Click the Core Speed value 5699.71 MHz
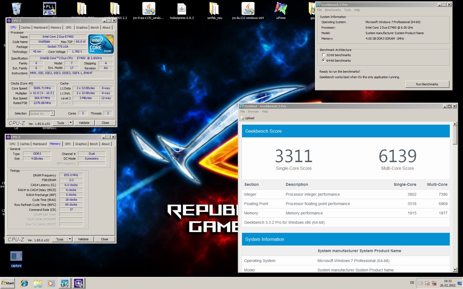 pyautogui.click(x=42, y=88)
